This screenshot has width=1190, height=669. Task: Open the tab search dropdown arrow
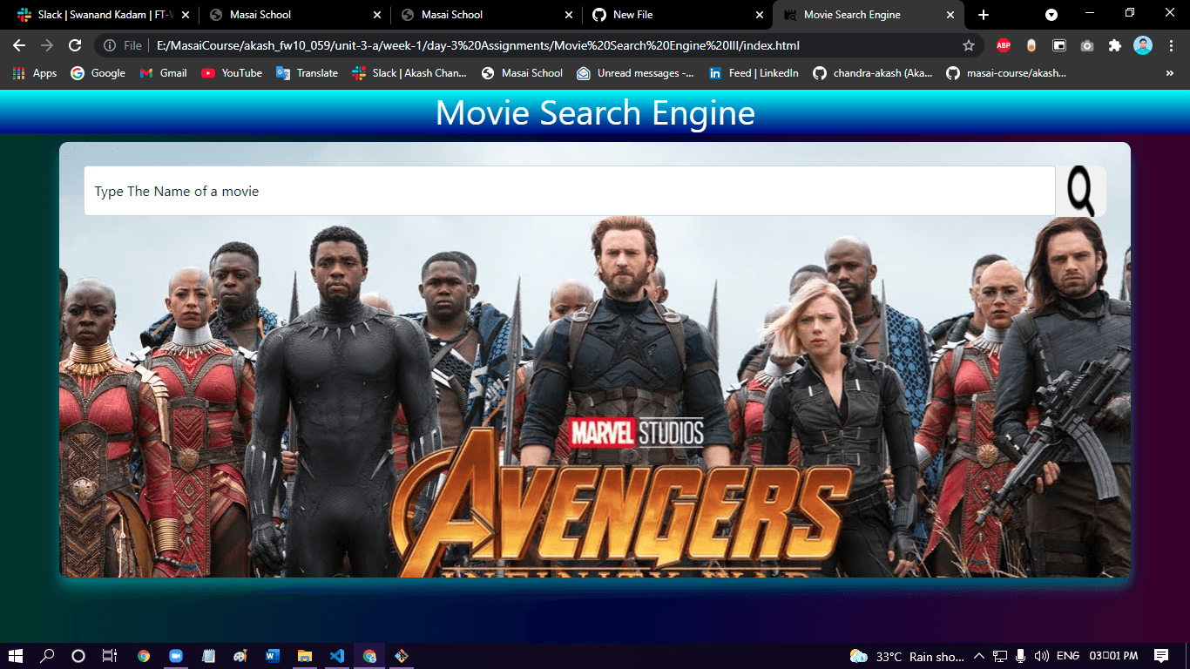(1051, 15)
